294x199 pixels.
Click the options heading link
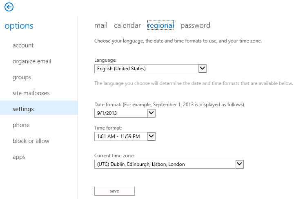[x=19, y=26]
